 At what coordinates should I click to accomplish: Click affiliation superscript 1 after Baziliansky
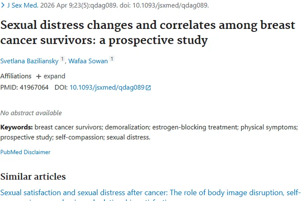tap(62, 59)
